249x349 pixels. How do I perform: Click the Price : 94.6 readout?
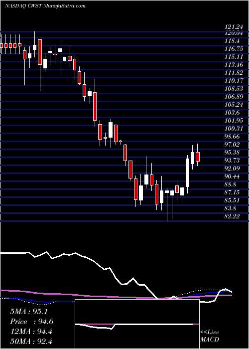coord(31,322)
